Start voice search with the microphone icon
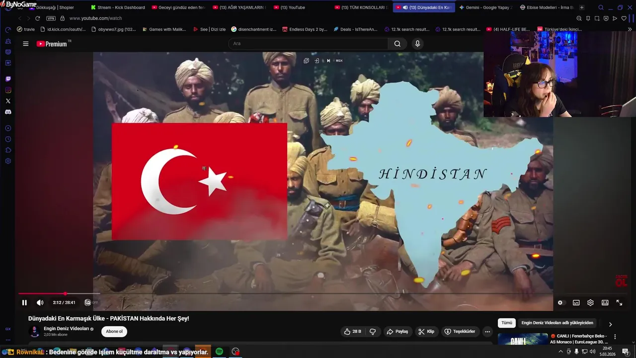The image size is (636, 358). tap(417, 44)
